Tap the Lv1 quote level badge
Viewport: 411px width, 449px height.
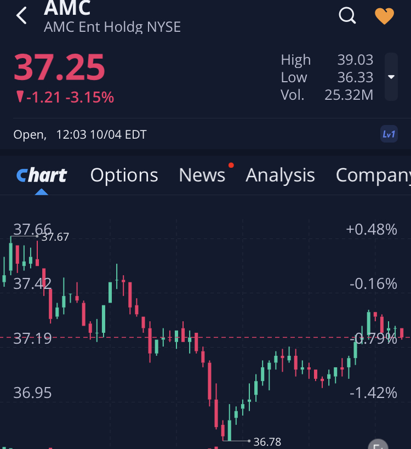point(389,134)
